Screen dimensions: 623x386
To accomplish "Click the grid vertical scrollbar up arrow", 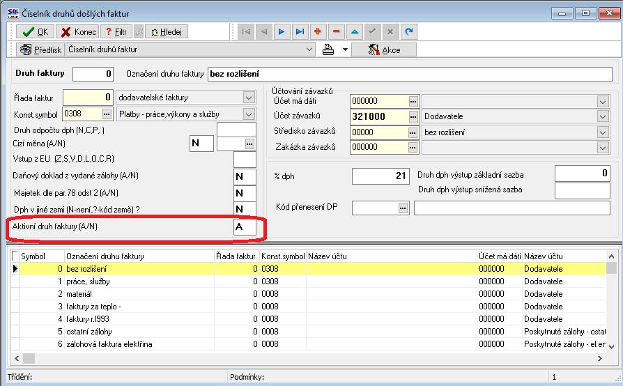I will (x=611, y=256).
